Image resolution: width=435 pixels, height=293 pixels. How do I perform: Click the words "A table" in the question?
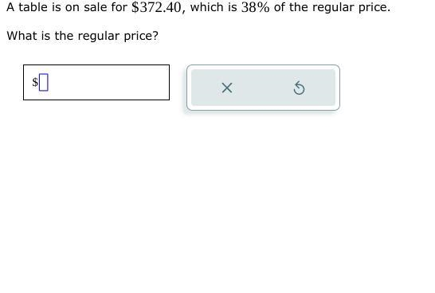(27, 7)
